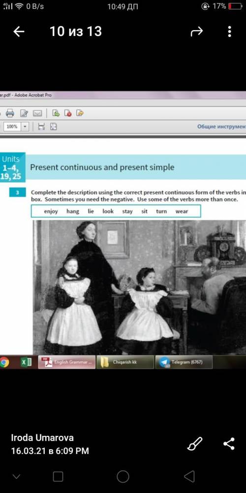Click the 100% zoom level field
This screenshot has height=493, width=246.
coord(12,127)
